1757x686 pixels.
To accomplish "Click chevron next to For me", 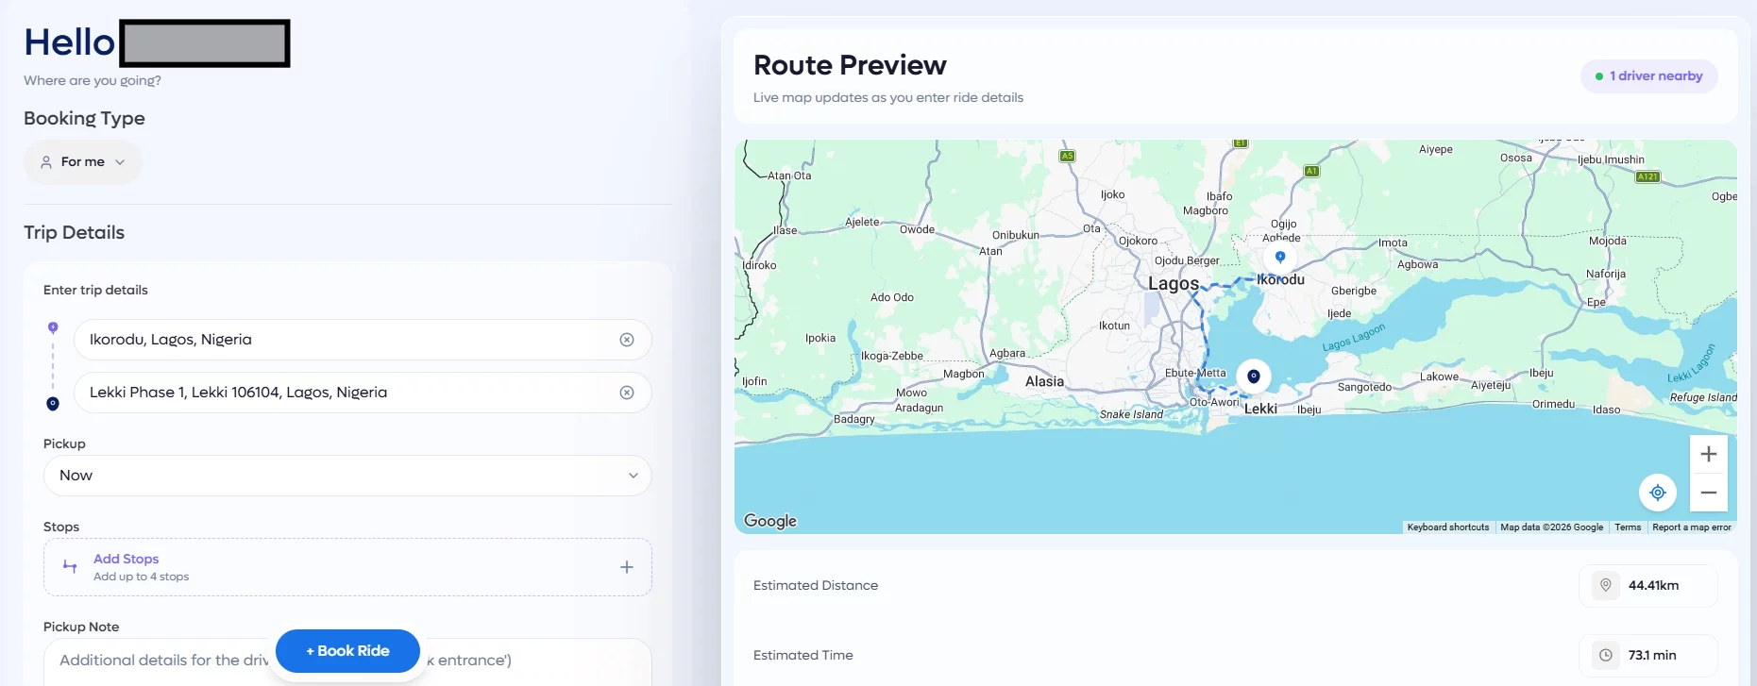I will click(120, 162).
